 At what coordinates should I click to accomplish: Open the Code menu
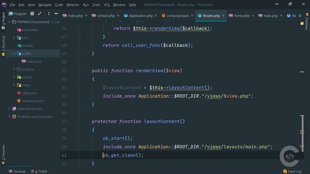point(59,5)
